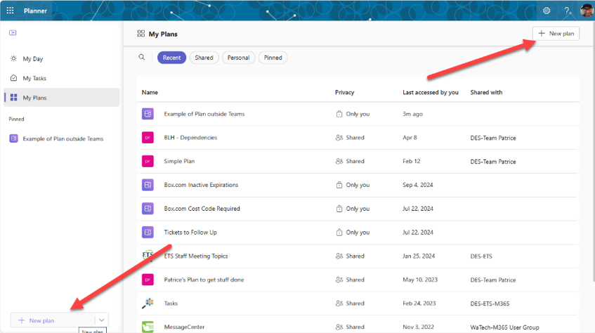Click the Shared with column header
This screenshot has height=333, width=595.
click(486, 92)
